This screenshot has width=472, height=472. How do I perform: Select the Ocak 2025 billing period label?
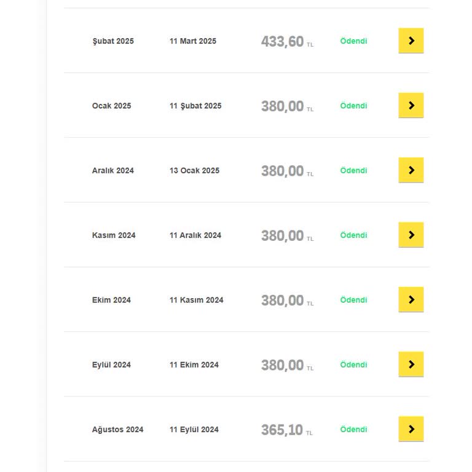(x=111, y=106)
